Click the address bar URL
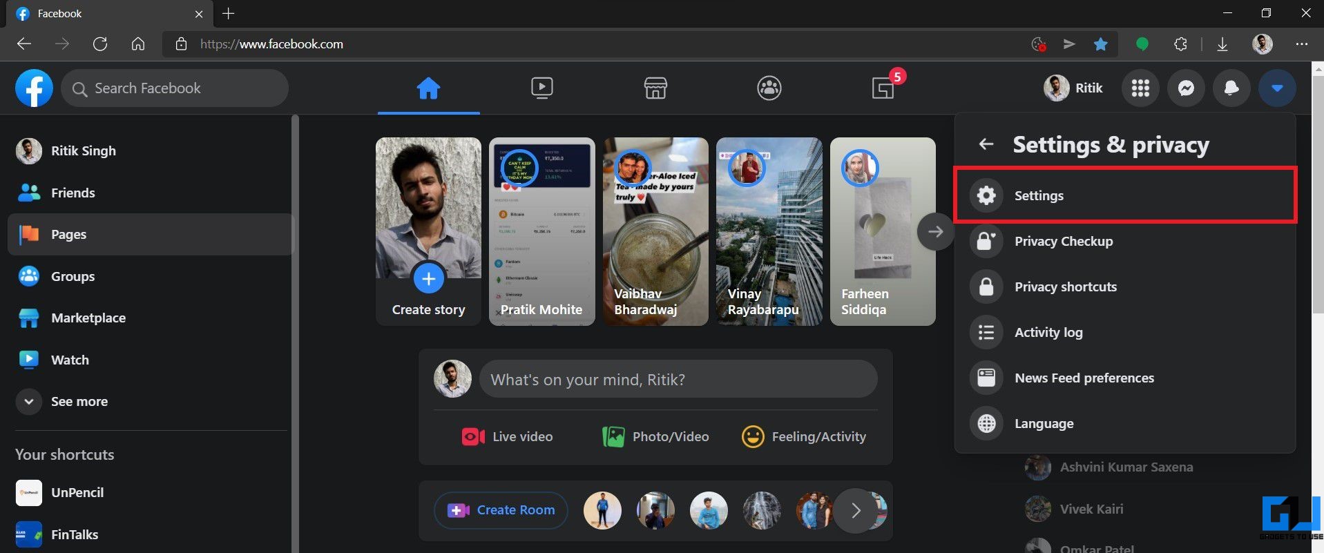This screenshot has height=553, width=1324. (271, 44)
